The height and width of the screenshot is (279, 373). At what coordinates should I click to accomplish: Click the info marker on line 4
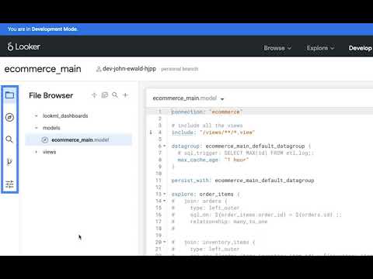pyautogui.click(x=151, y=133)
